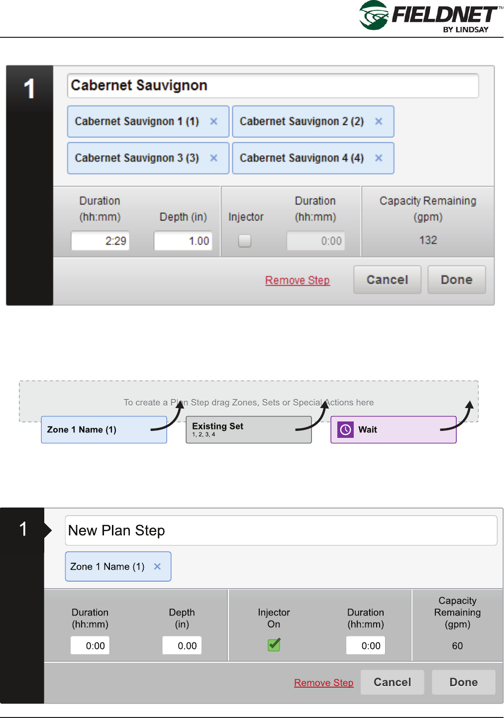
Task: Remove Cabernet Sauvignon 4 zone chip
Action: 379,158
